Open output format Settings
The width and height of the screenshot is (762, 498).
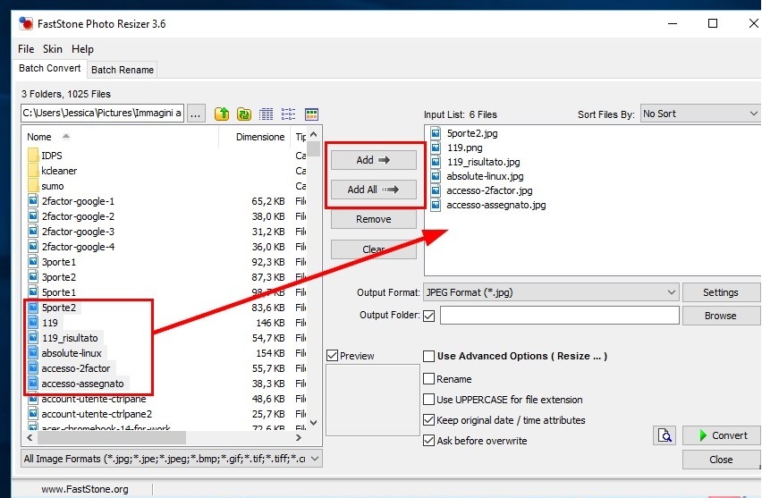click(x=721, y=292)
